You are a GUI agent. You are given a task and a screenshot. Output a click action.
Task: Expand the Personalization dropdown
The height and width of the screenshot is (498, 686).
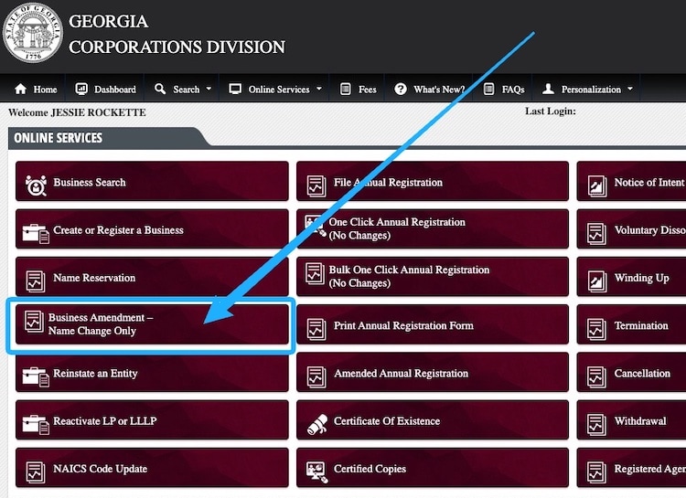(x=587, y=90)
